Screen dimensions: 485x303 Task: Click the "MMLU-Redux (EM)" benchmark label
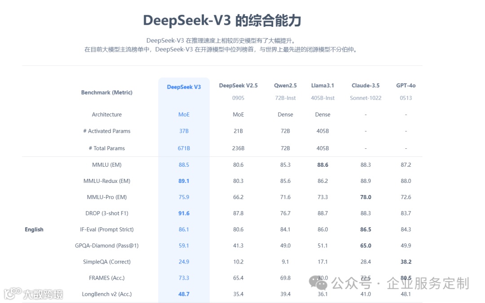click(107, 181)
